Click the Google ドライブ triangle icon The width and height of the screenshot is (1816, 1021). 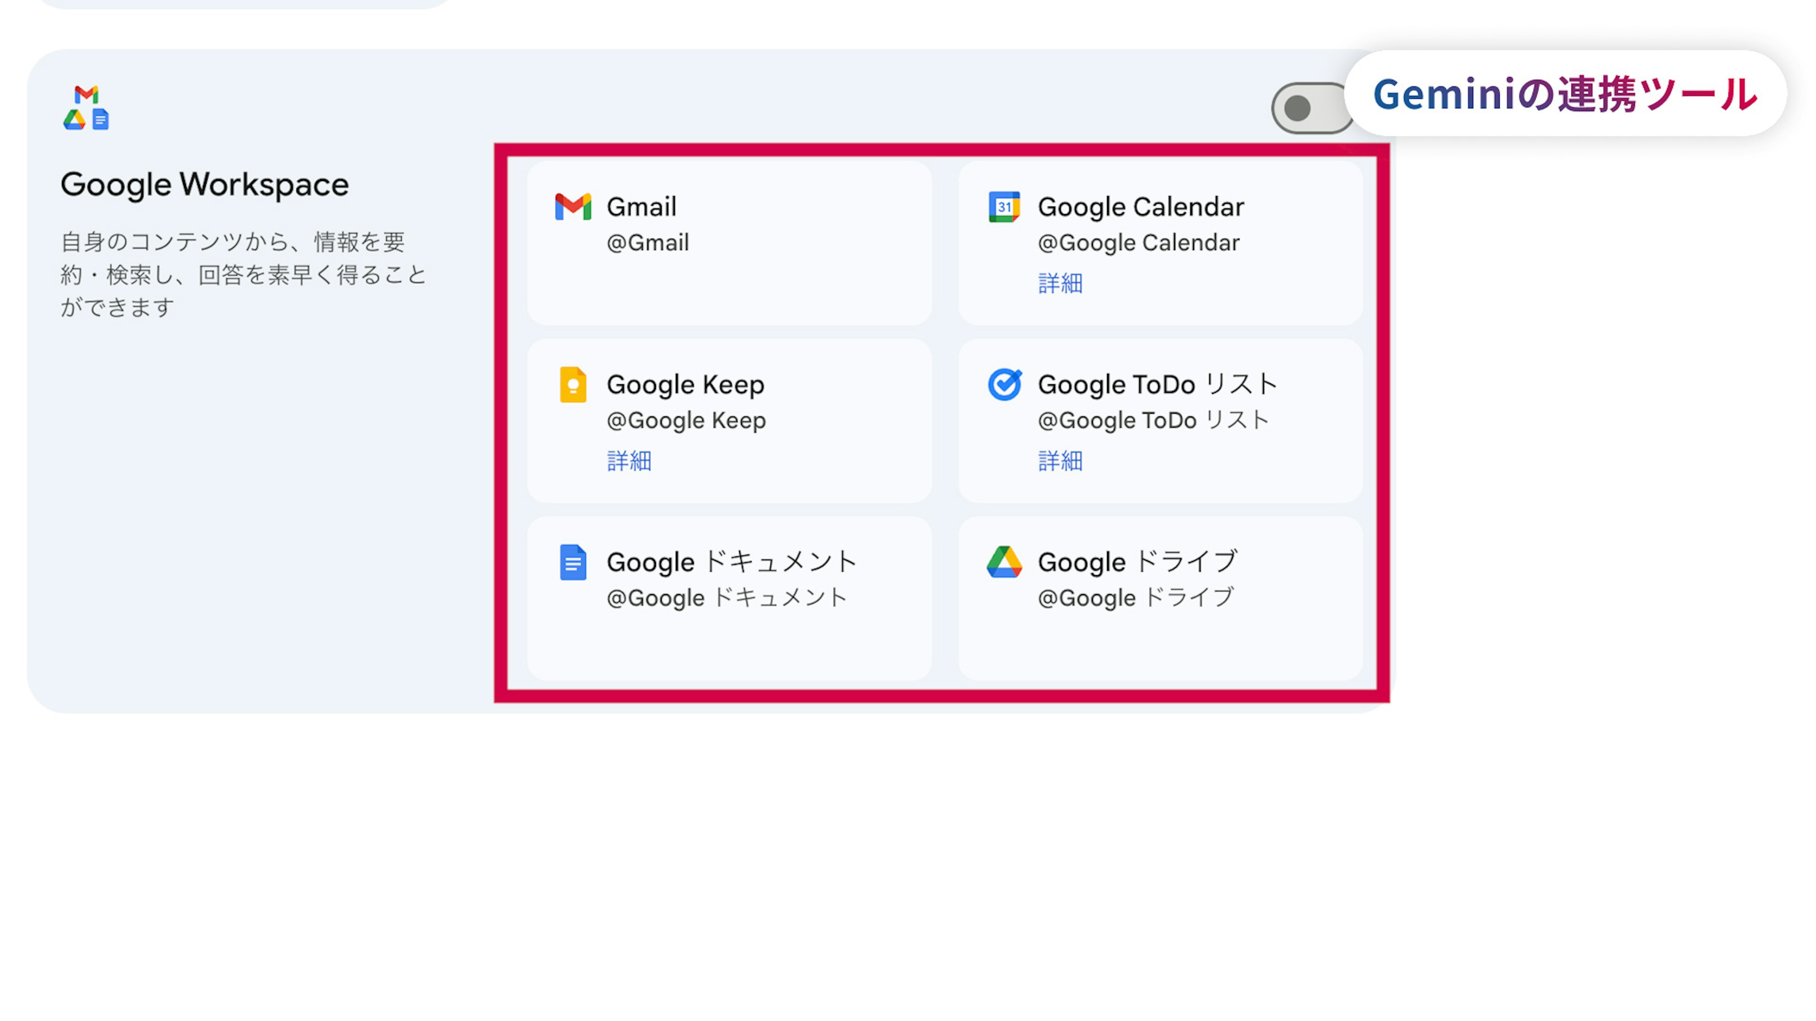coord(1004,562)
